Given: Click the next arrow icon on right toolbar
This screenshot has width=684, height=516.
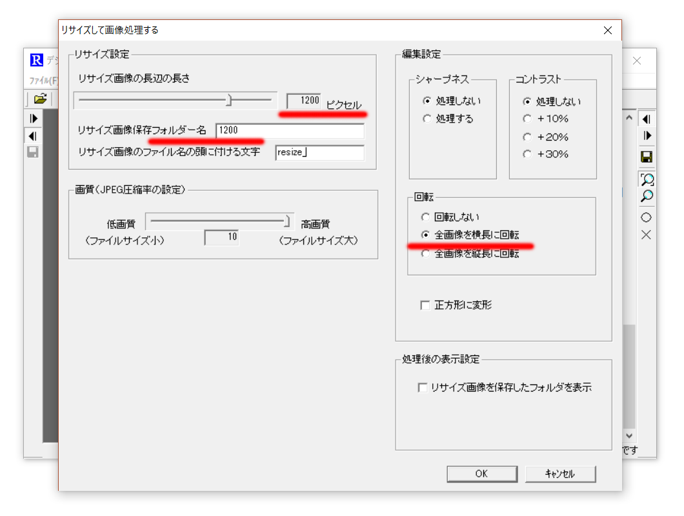Looking at the screenshot, I should click(647, 135).
